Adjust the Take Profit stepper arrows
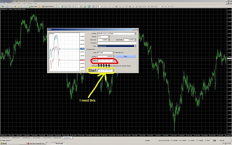 tap(135, 40)
